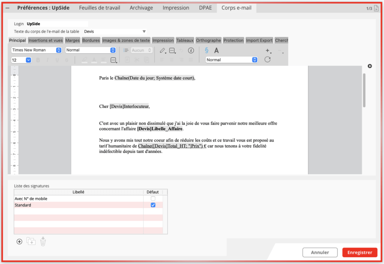Click the add signature plus icon
The width and height of the screenshot is (384, 264).
[19, 241]
